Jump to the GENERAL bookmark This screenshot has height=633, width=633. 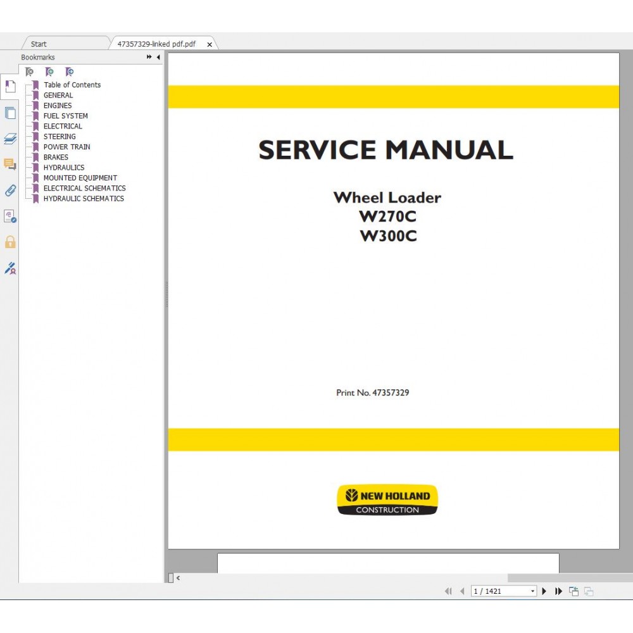[58, 96]
